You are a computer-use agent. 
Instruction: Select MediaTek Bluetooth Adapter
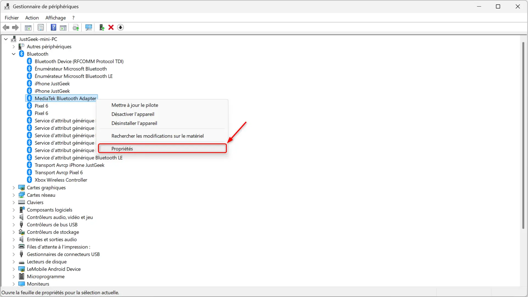[x=65, y=98]
